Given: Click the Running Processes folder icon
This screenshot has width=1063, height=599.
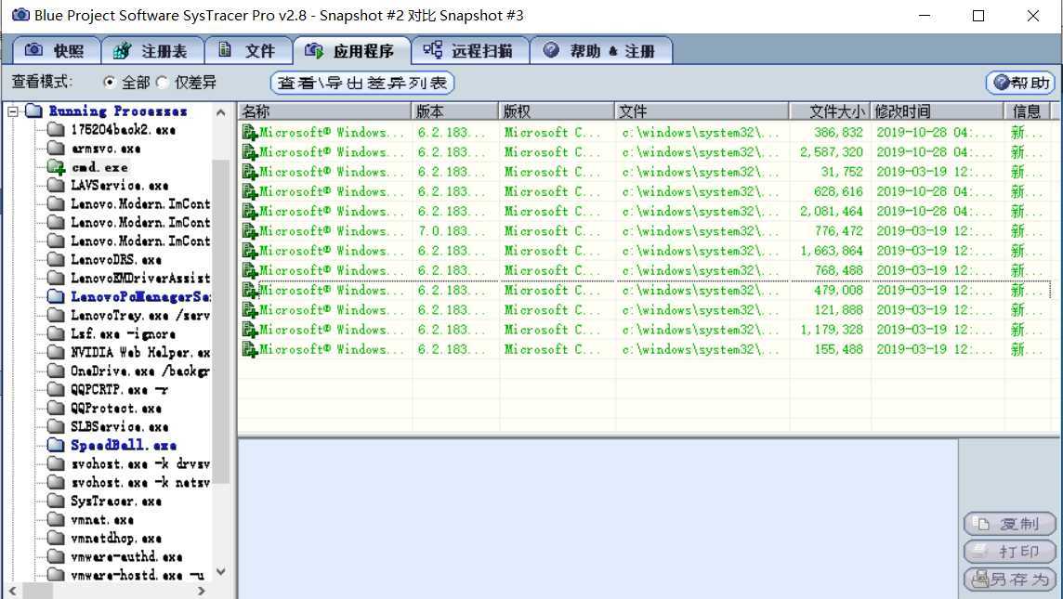Looking at the screenshot, I should pyautogui.click(x=33, y=111).
